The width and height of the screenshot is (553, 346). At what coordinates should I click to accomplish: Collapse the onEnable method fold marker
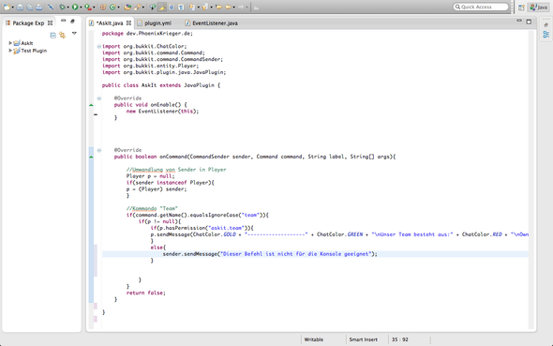click(x=99, y=98)
